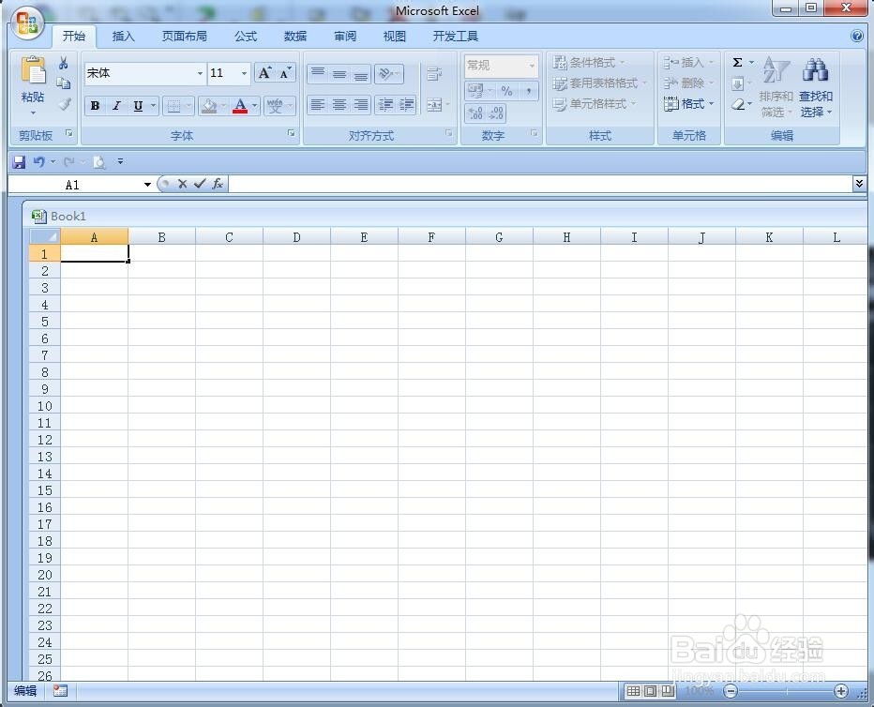The image size is (874, 707).
Task: Click 条件格式 conditional formatting
Action: [589, 63]
